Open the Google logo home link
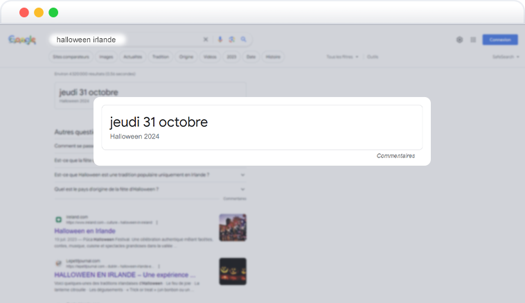Image resolution: width=525 pixels, height=303 pixels. [22, 40]
